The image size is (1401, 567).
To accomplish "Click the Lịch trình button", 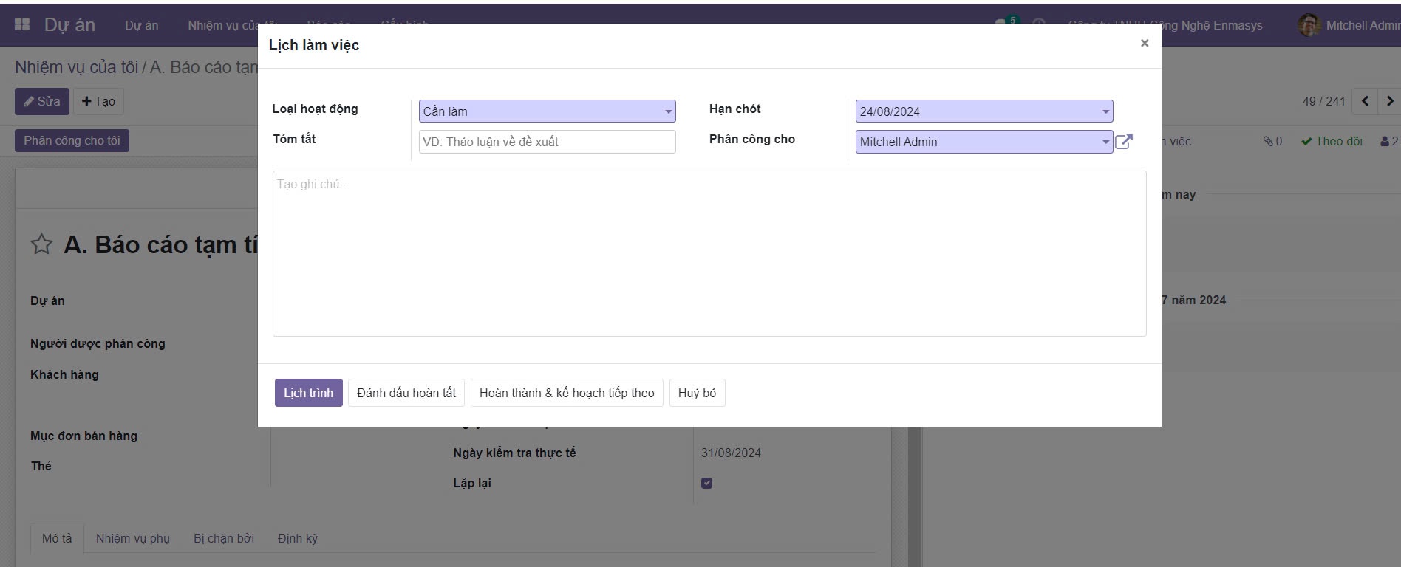I will (308, 393).
